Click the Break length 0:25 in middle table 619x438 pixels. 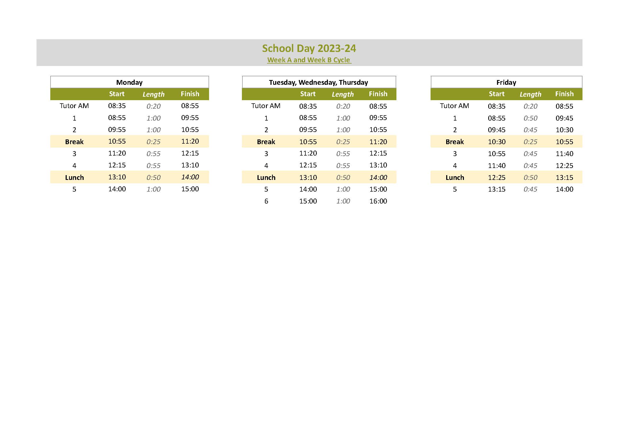click(x=343, y=142)
